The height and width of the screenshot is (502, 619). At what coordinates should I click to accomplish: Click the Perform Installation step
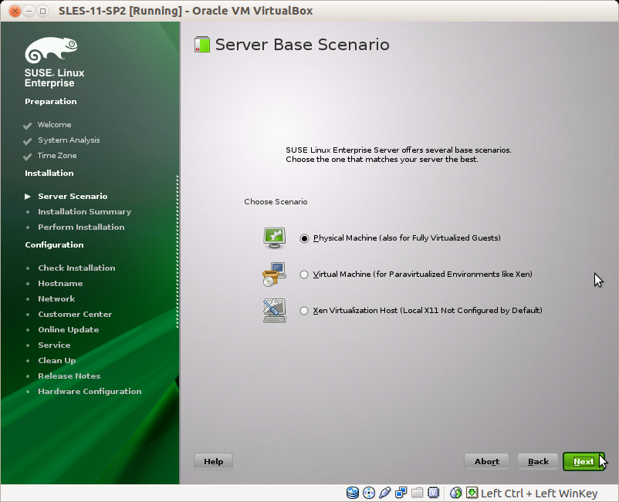pyautogui.click(x=81, y=227)
